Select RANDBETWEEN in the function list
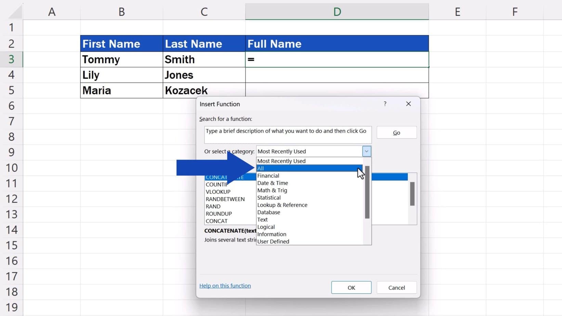The image size is (562, 316). tap(225, 199)
